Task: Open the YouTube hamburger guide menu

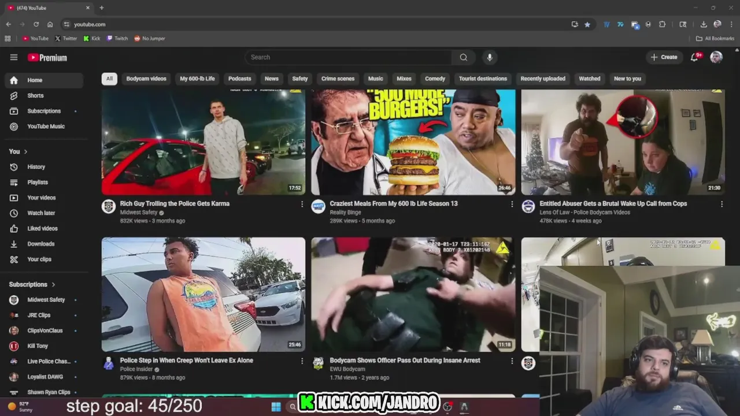Action: point(14,57)
